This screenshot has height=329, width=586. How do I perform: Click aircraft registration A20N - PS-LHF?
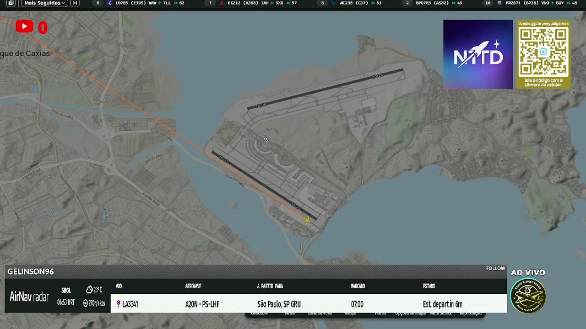[x=202, y=304]
